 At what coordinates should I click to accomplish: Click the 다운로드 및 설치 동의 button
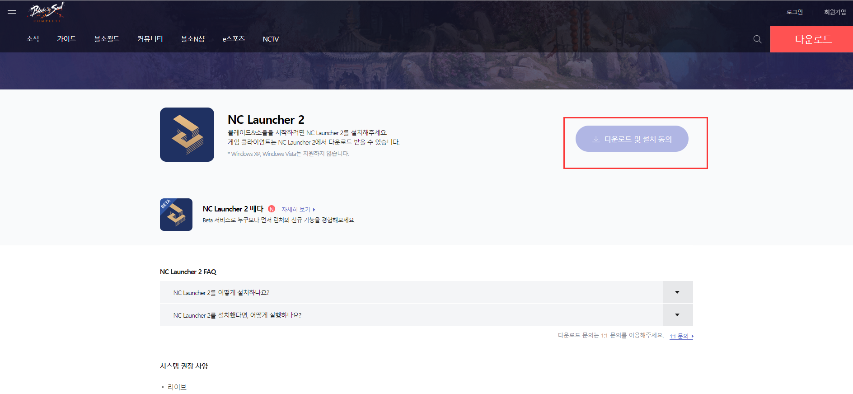tap(632, 139)
